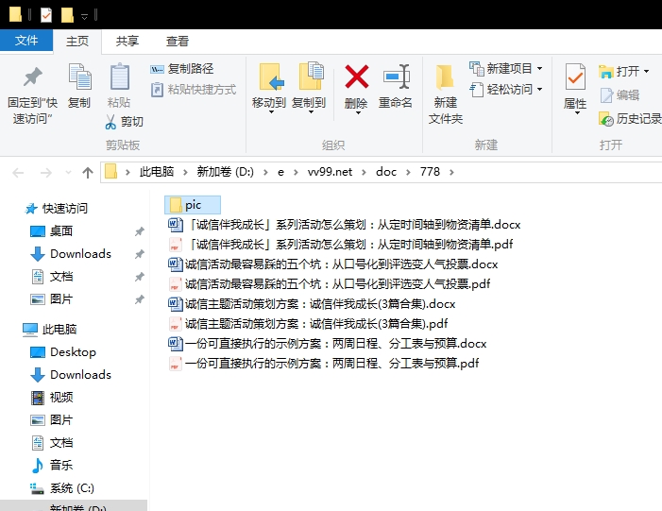
Task: Click the pin icon beside 桌面
Action: [140, 231]
